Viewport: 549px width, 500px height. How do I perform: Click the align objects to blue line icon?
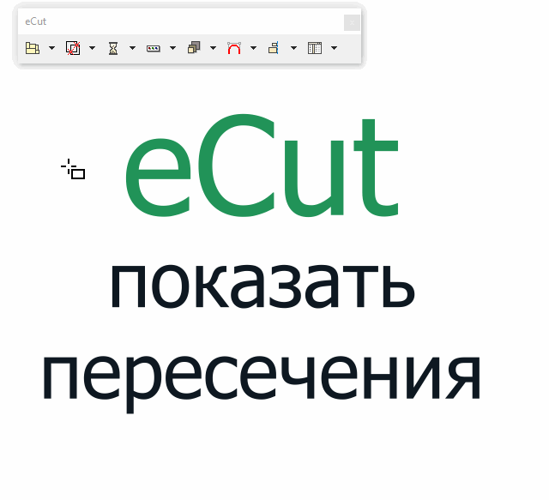point(274,48)
